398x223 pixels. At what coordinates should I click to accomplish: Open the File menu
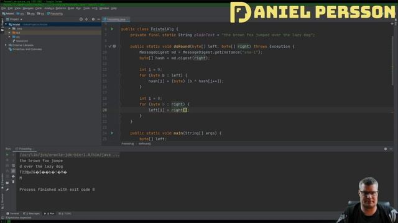(x=4, y=8)
